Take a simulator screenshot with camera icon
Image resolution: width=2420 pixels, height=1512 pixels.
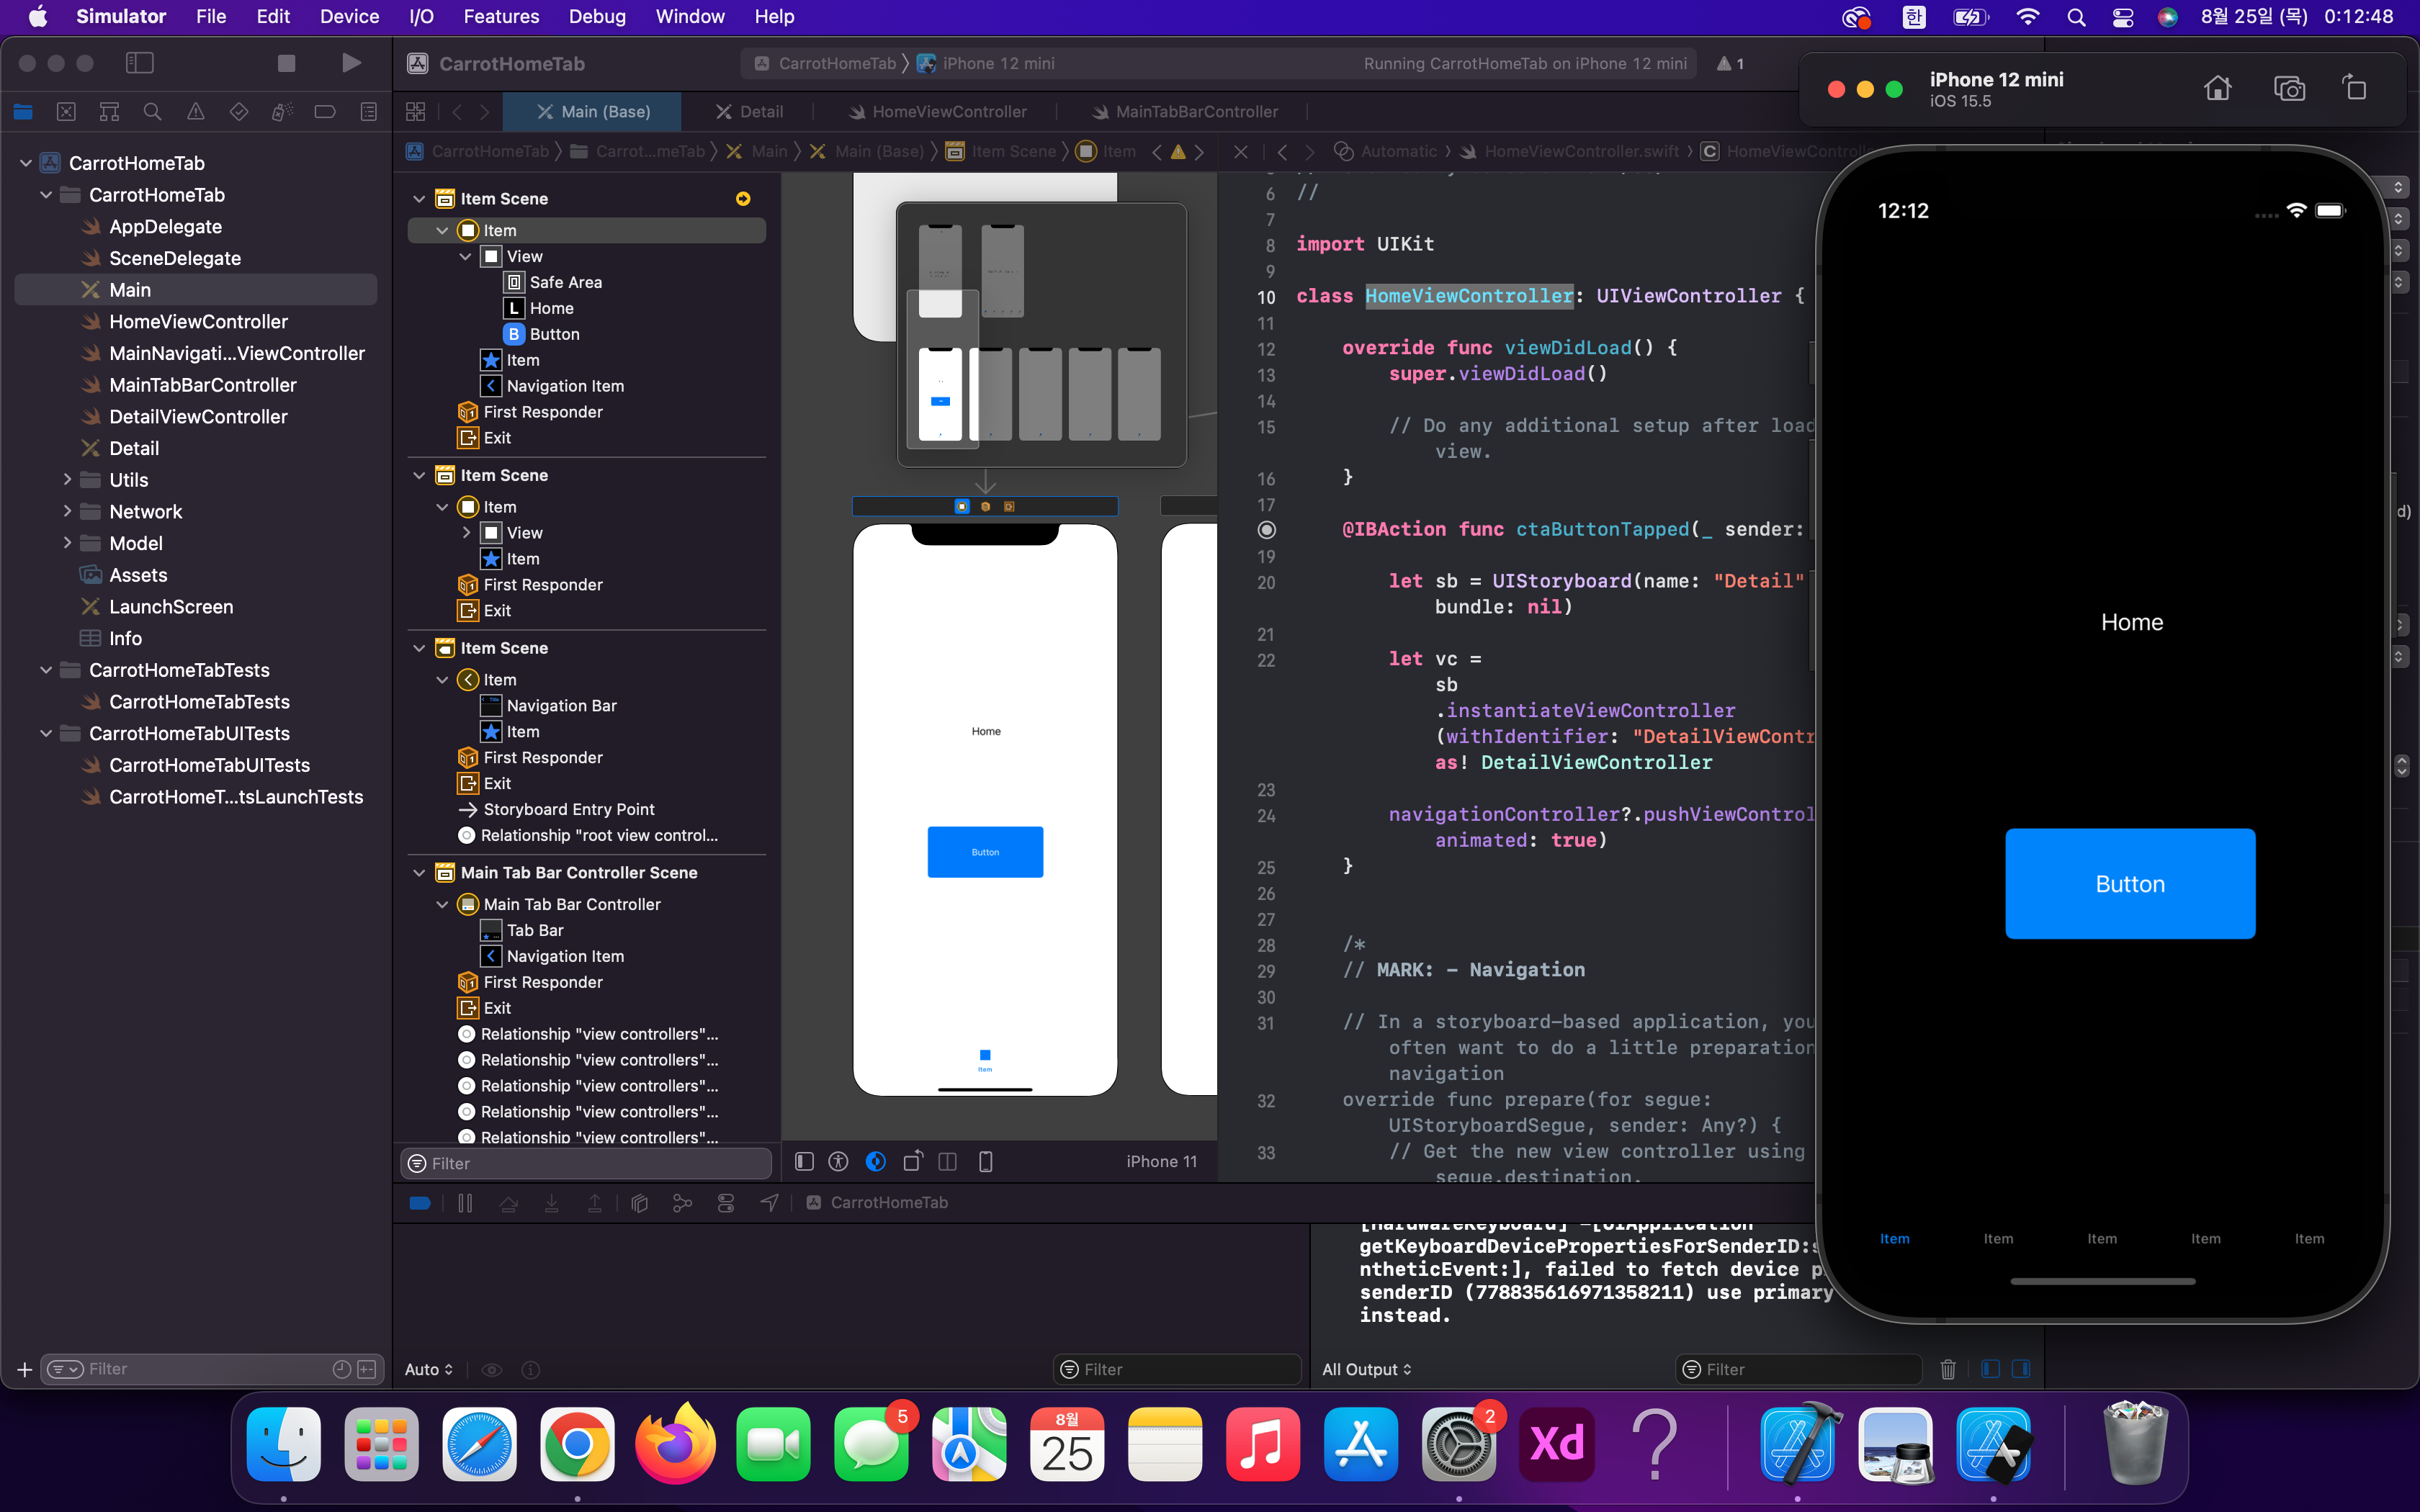click(2289, 89)
